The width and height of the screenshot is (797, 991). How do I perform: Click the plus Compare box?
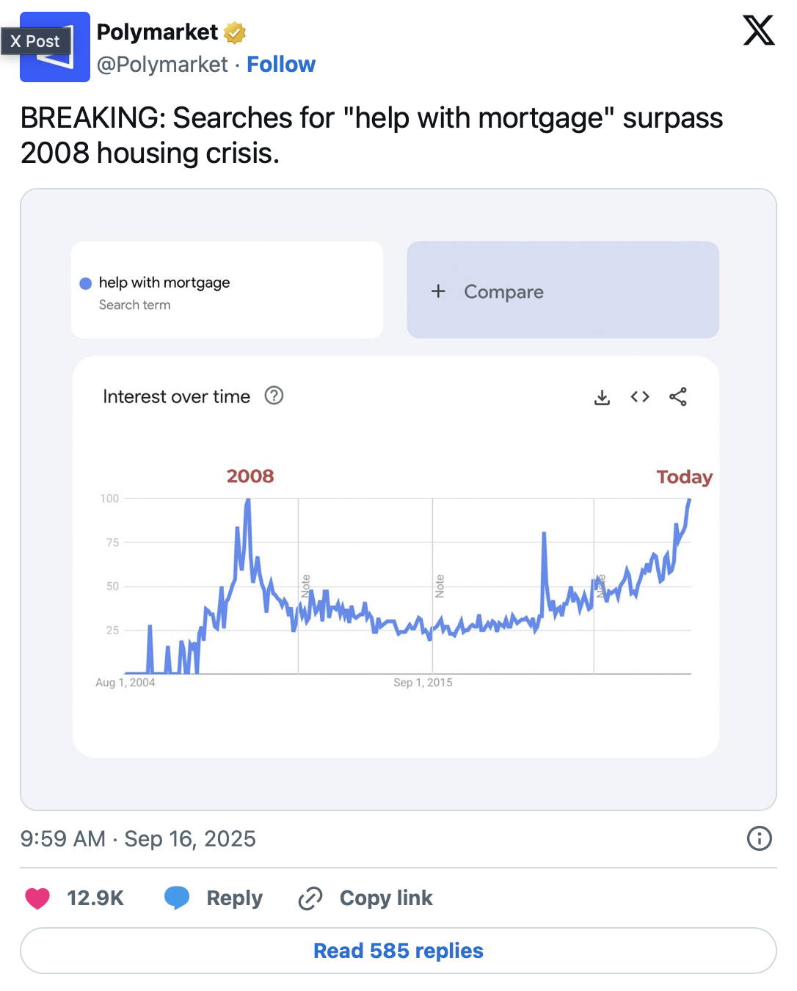[x=562, y=291]
